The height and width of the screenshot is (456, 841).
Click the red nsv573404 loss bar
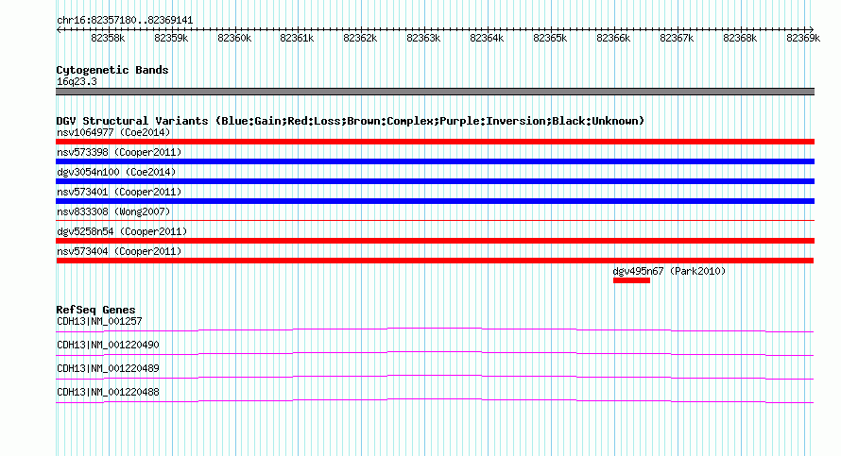pos(435,261)
